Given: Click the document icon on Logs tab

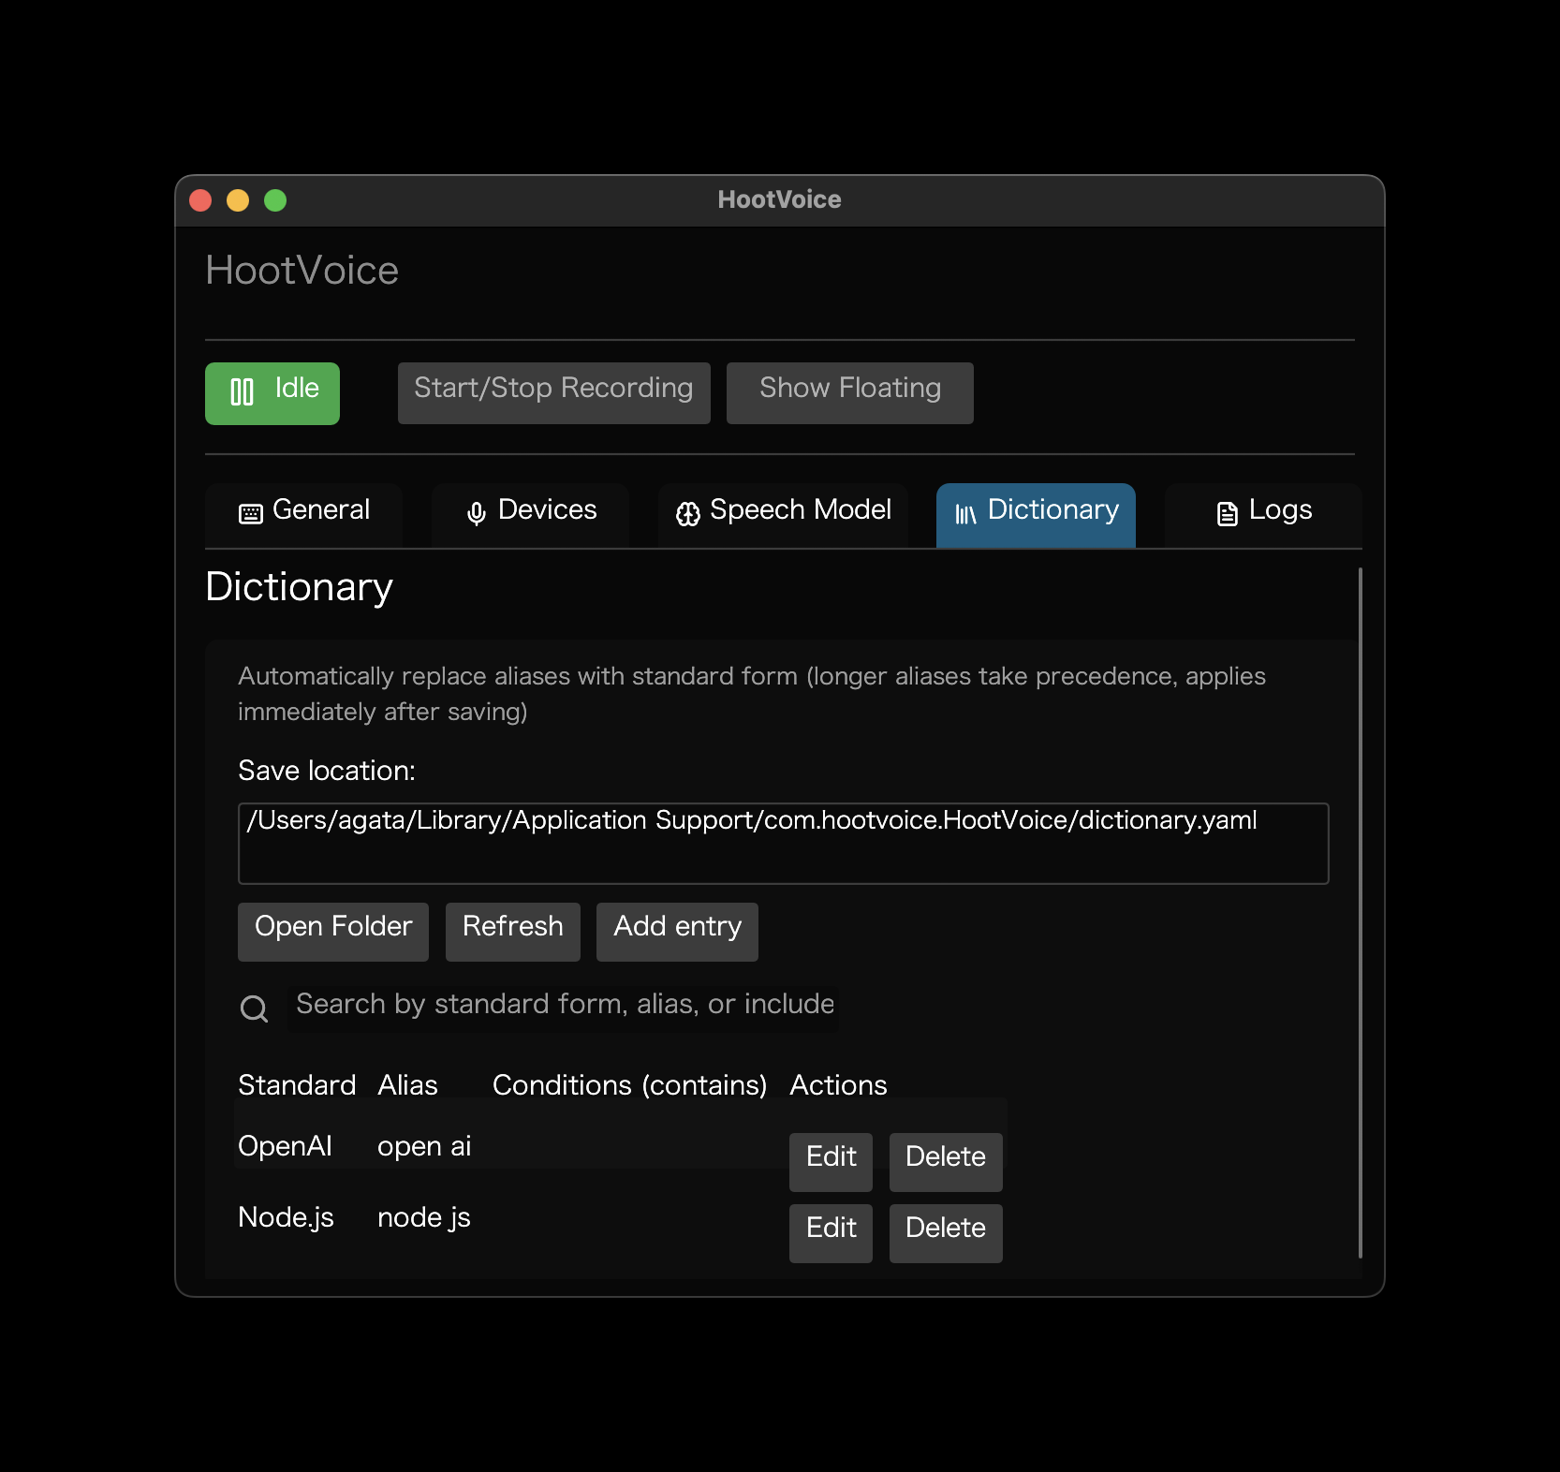Looking at the screenshot, I should point(1227,513).
